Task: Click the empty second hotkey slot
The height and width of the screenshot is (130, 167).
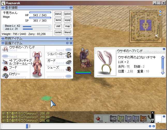Action: click(106, 119)
